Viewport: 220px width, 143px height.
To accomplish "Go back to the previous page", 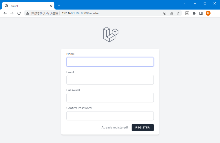I will pyautogui.click(x=5, y=13).
